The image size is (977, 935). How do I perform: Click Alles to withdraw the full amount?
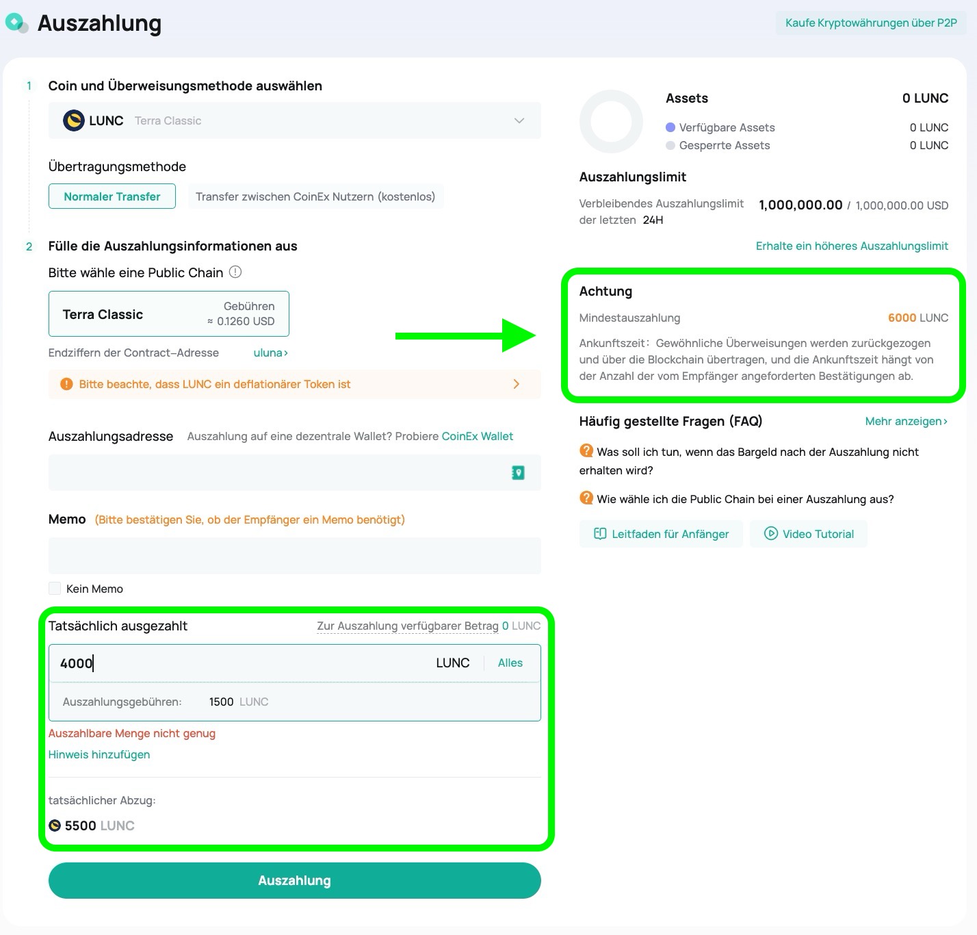[510, 663]
